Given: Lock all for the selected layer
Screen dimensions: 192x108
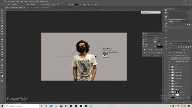Looking at the screenshot, I should click(181, 53).
